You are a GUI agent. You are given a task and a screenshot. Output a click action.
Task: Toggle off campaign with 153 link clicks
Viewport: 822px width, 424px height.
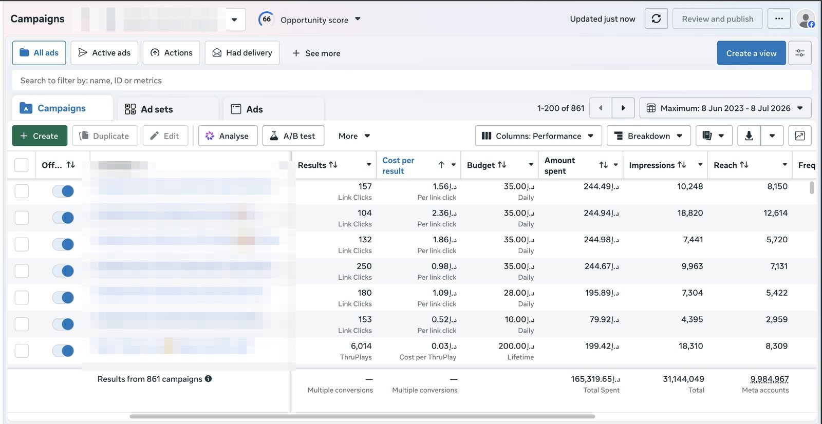(63, 324)
